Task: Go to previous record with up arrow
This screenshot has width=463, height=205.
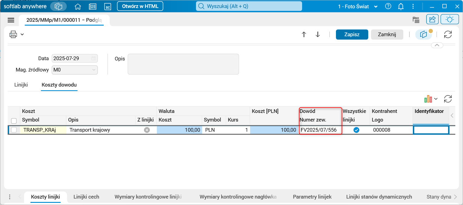Action: click(x=304, y=34)
